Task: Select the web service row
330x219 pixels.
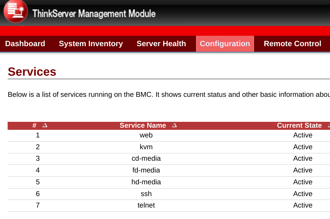Action: [146, 135]
